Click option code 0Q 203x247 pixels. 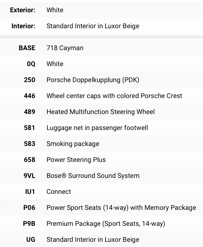31,64
